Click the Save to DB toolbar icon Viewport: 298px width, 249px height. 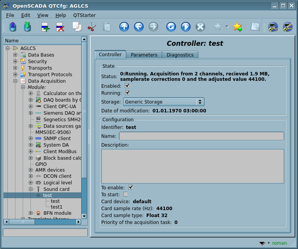pos(27,27)
